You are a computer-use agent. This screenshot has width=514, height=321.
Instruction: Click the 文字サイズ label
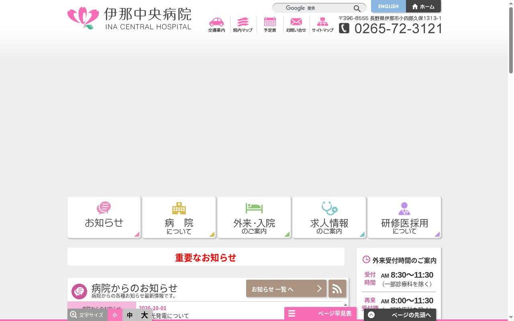coord(91,315)
